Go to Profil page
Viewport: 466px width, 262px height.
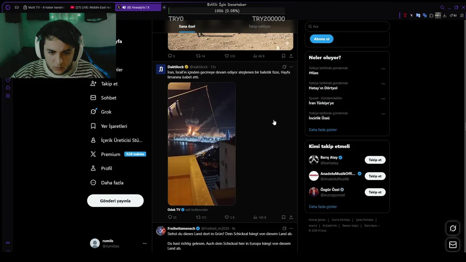pyautogui.click(x=101, y=168)
